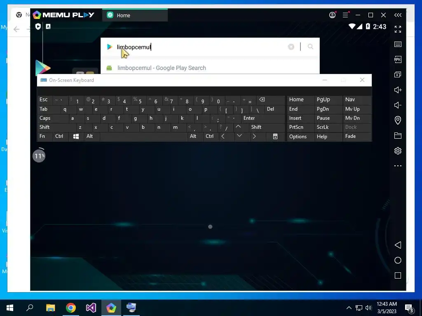Open the keymapping keyboard icon in sidebar
Image resolution: width=422 pixels, height=316 pixels.
(398, 44)
